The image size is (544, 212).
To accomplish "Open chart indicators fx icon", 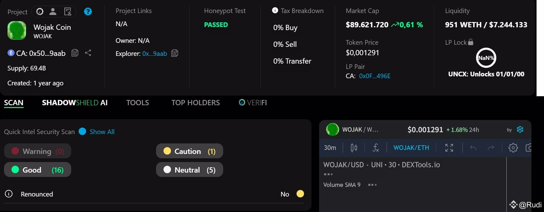I will (376, 148).
